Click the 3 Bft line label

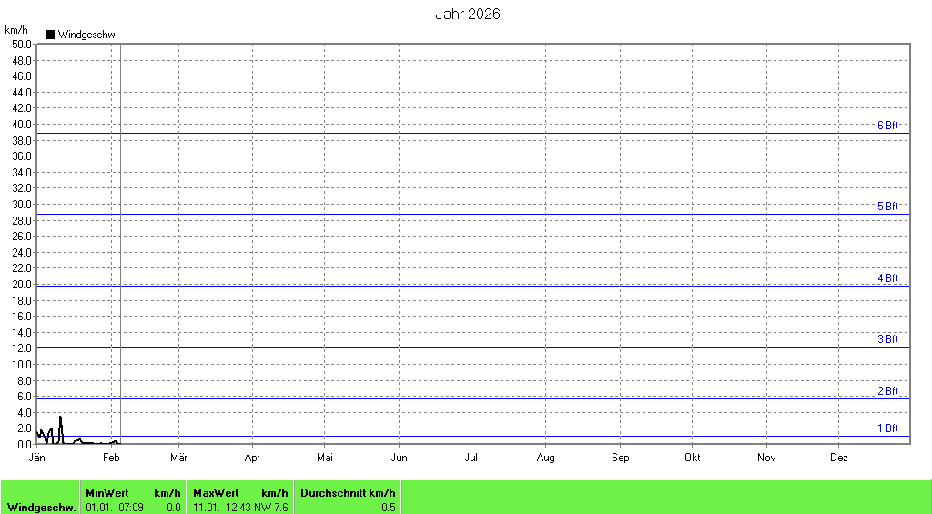pos(887,339)
